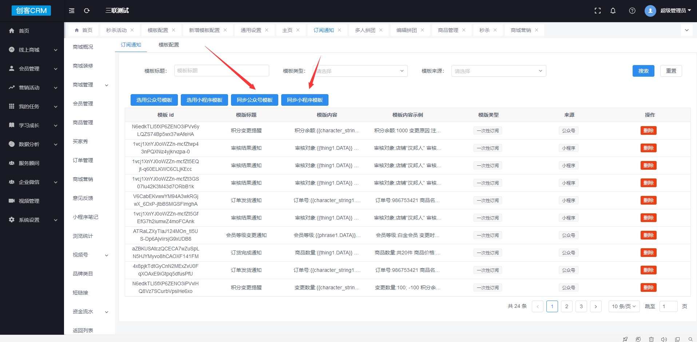This screenshot has height=342, width=697.
Task: Open the 超级管理员 user menu
Action: click(676, 11)
